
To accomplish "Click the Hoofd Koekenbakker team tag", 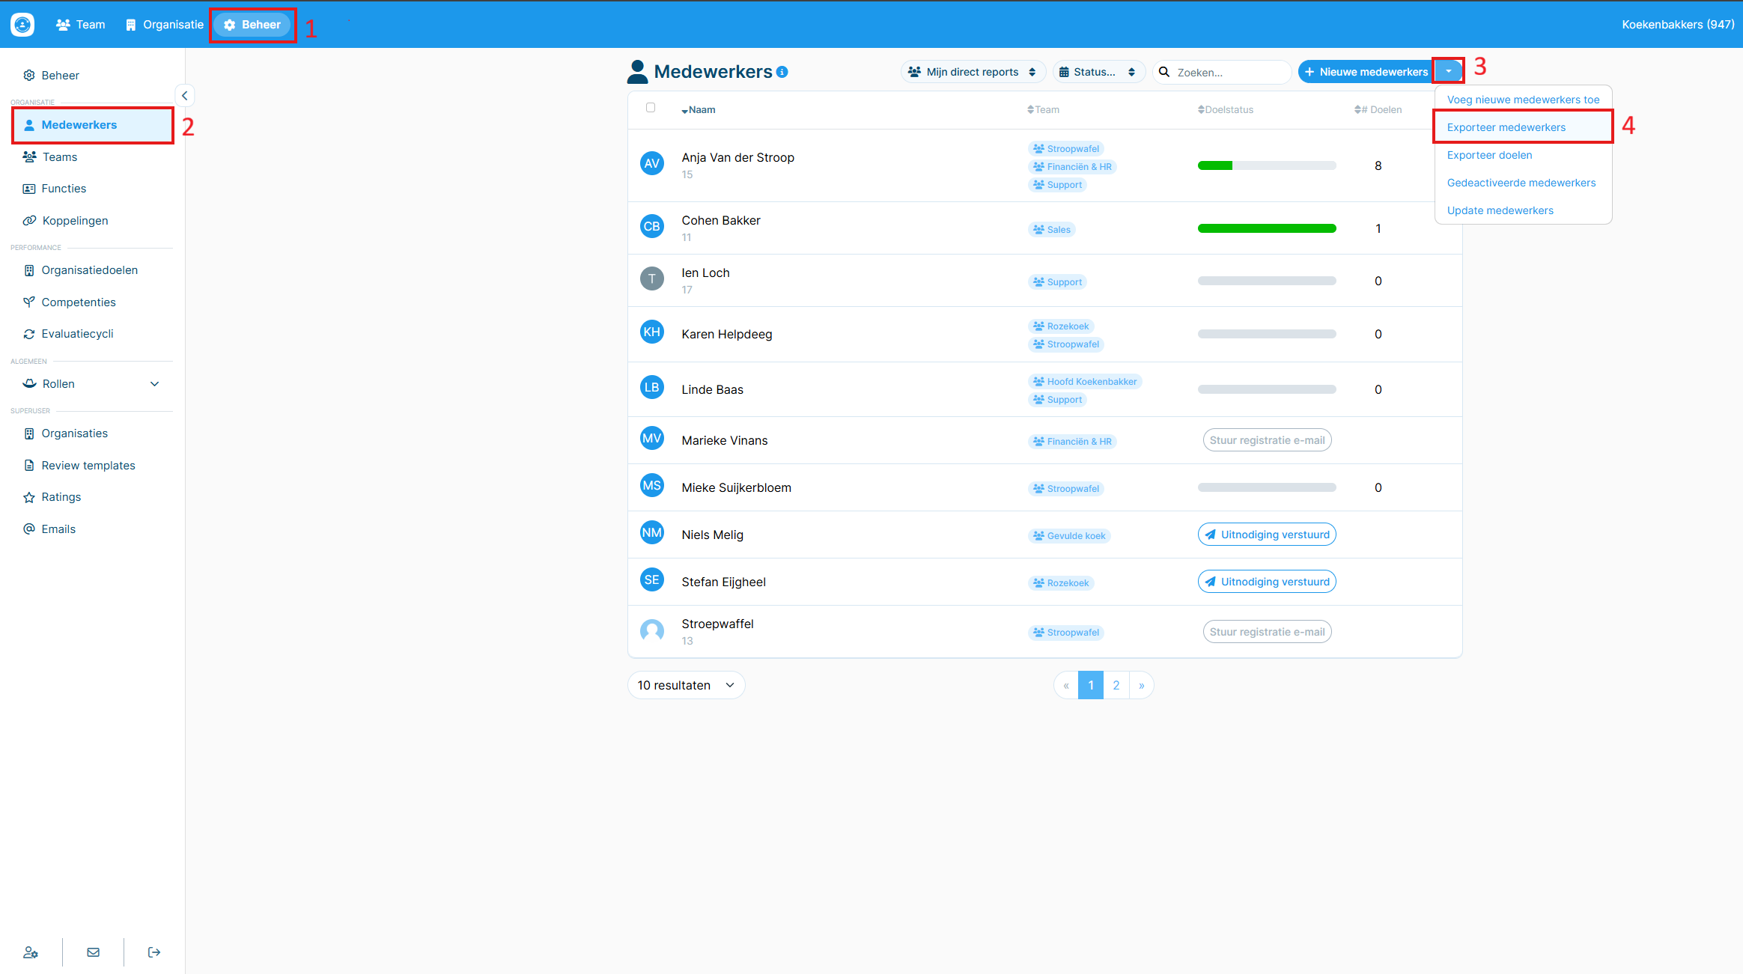I will [x=1085, y=382].
